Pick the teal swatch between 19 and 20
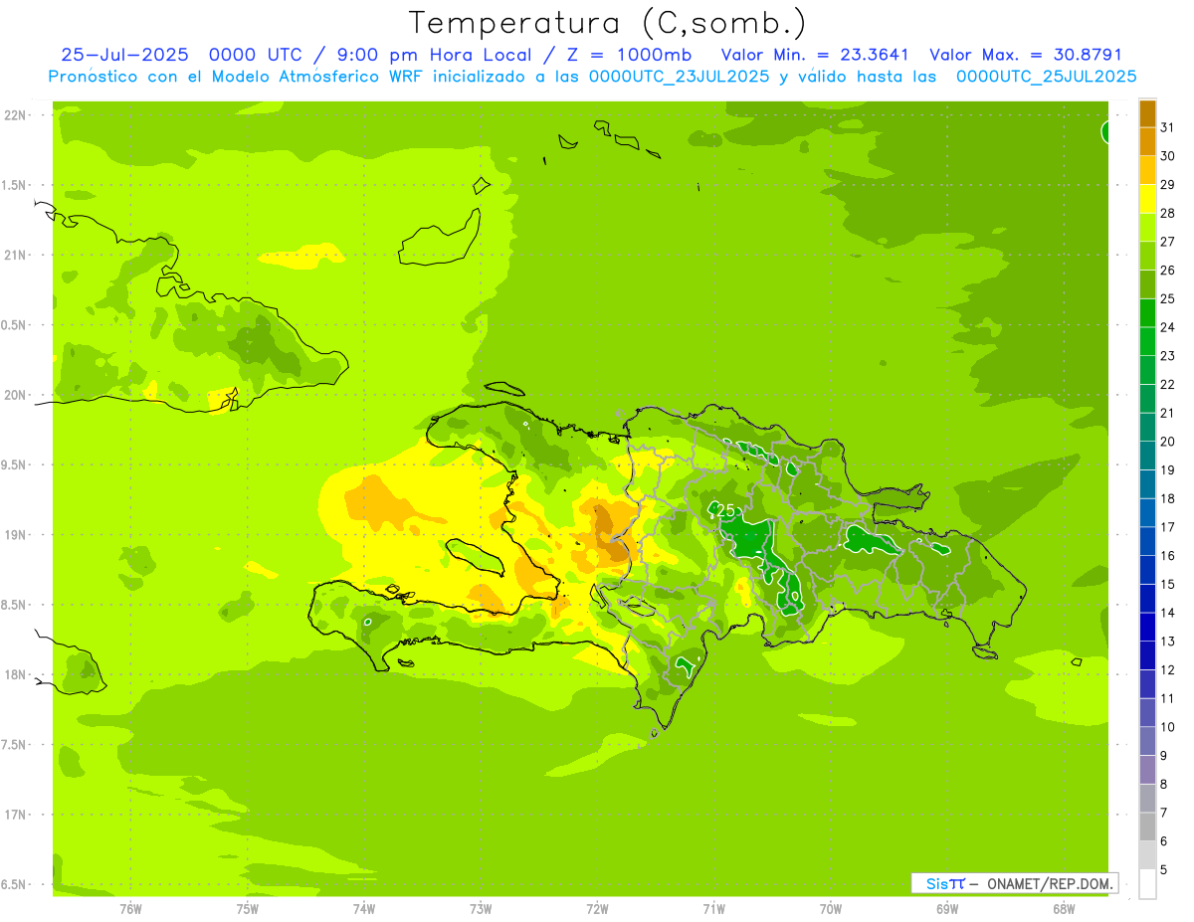The width and height of the screenshot is (1194, 922). coord(1147,456)
